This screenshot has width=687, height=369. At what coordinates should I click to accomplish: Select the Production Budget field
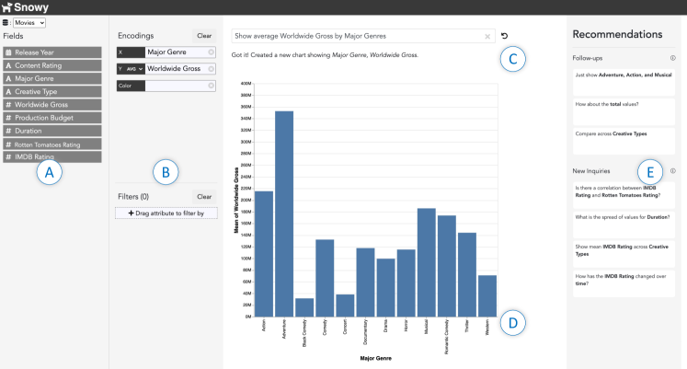point(52,118)
